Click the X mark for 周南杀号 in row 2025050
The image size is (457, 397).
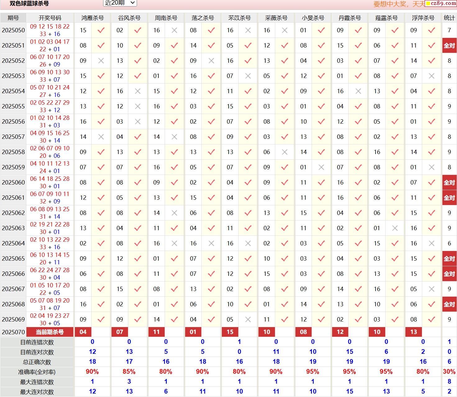tap(174, 30)
